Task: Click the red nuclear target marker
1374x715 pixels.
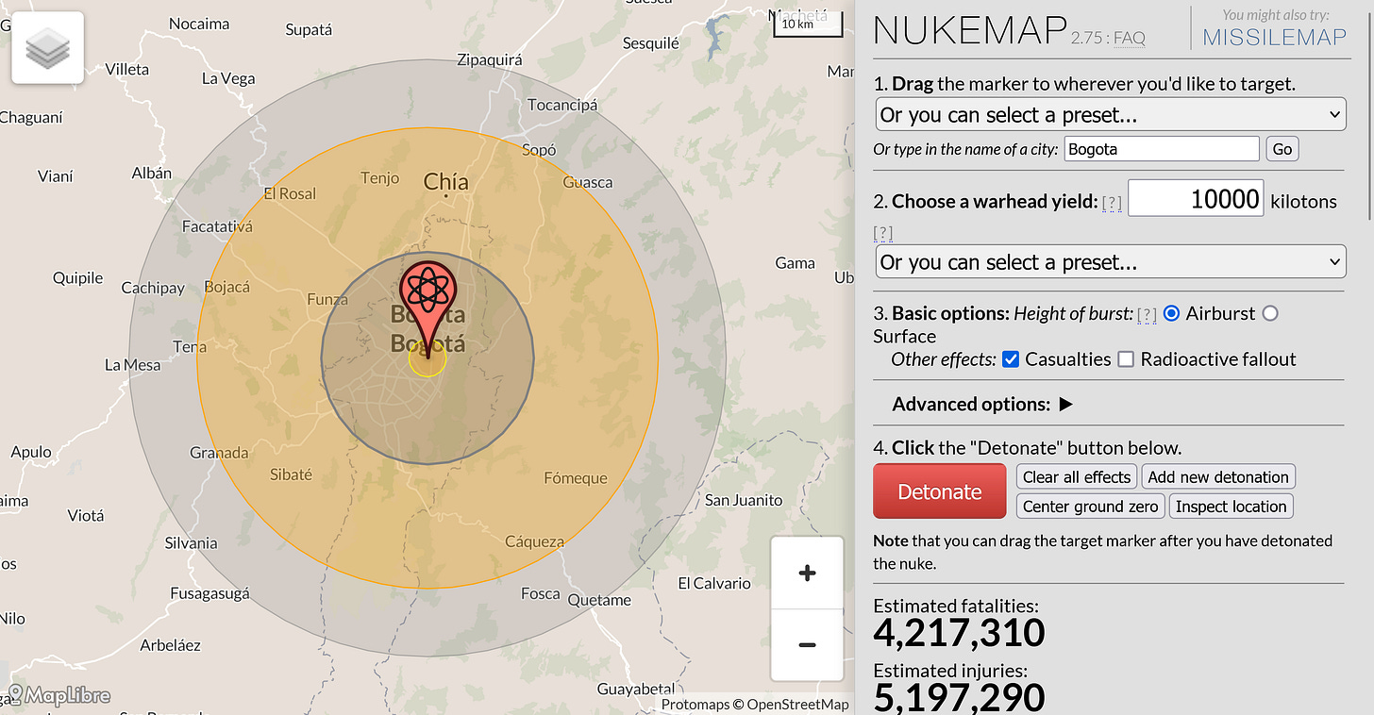Action: pos(427,309)
